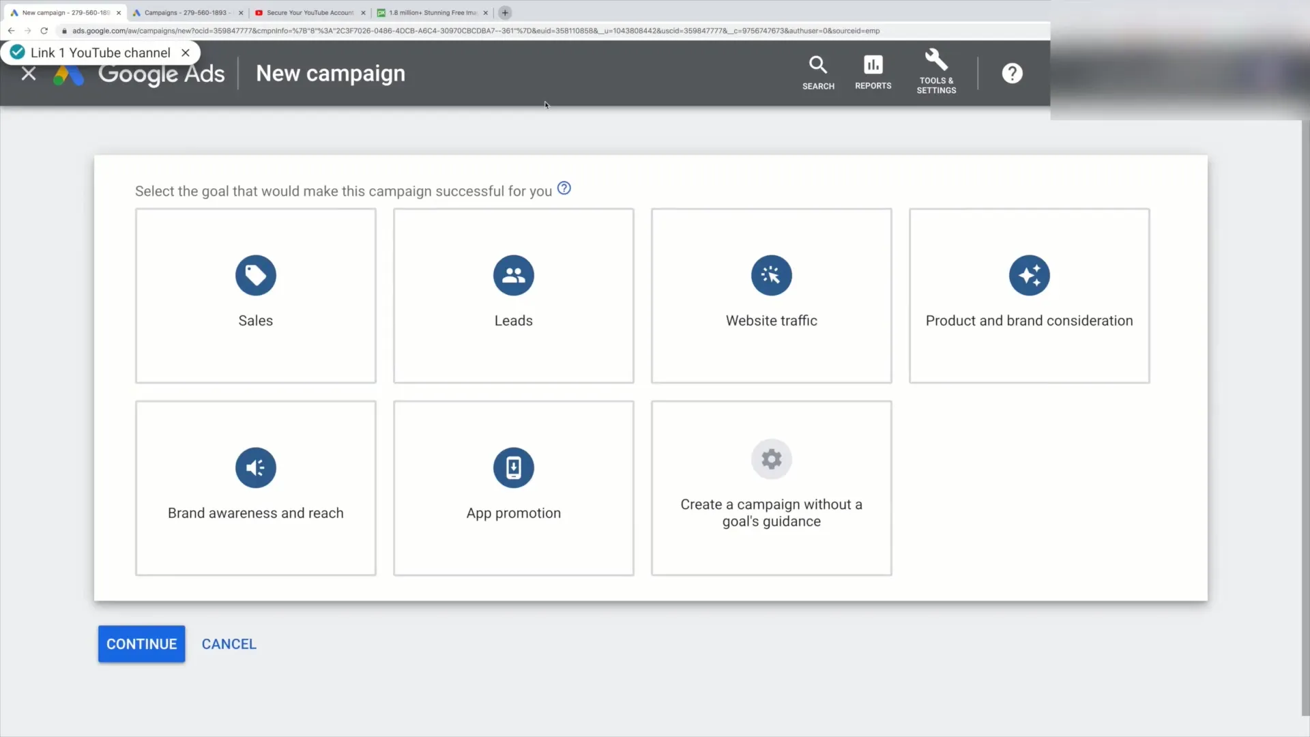Select Product and brand consideration icon

point(1030,276)
